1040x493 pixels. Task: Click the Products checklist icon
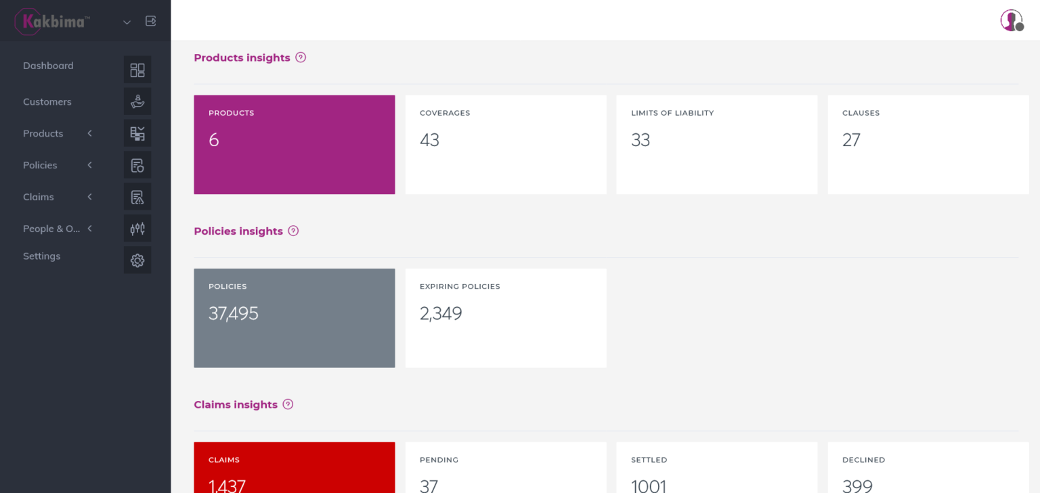coord(137,133)
